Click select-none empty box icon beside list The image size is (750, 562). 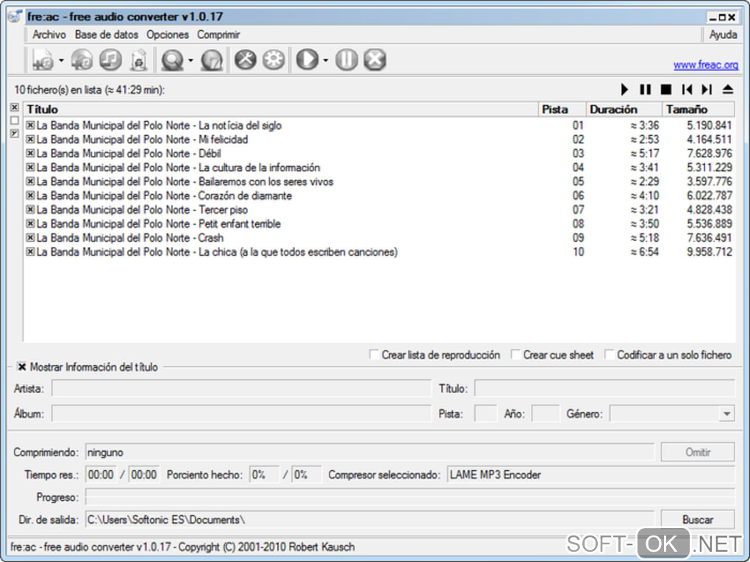(15, 120)
